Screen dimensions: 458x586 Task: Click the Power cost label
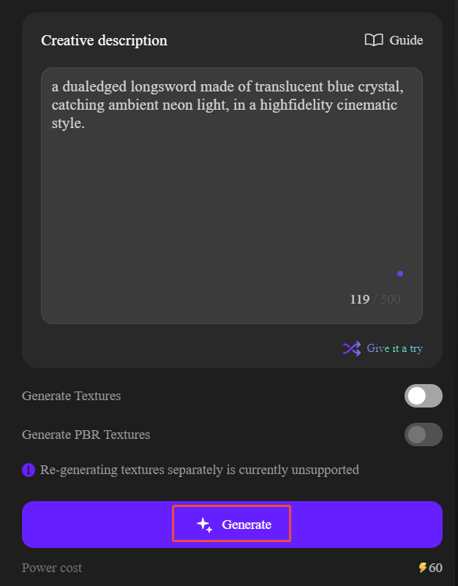point(52,568)
